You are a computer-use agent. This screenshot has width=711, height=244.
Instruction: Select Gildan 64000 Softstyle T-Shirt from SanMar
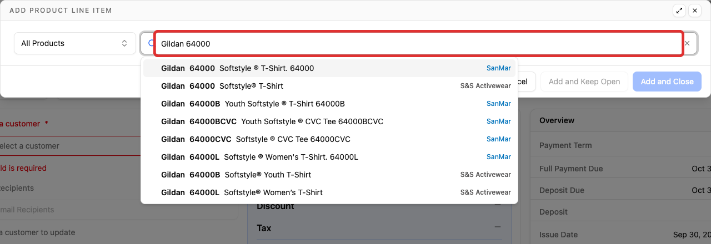pos(329,68)
